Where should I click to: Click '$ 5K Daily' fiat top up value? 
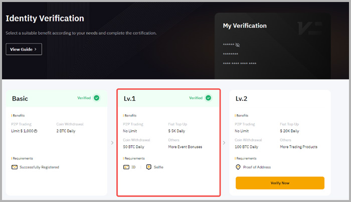click(x=177, y=131)
